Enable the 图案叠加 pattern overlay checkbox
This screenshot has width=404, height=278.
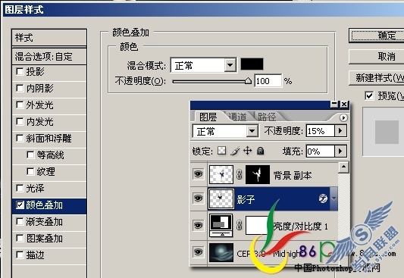click(20, 238)
